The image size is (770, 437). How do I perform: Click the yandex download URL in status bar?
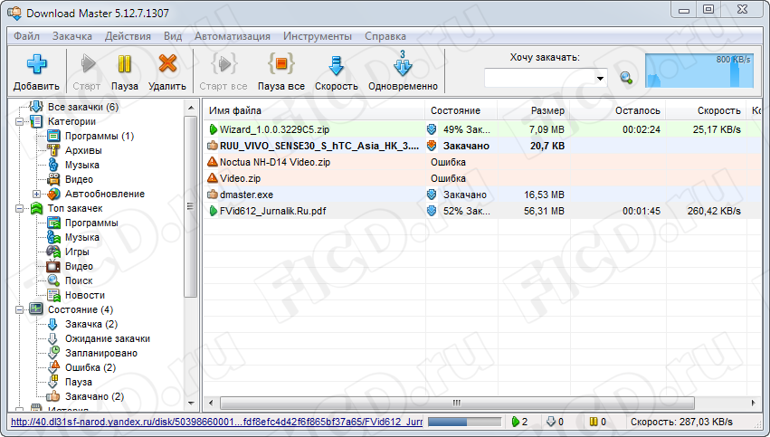(216, 422)
